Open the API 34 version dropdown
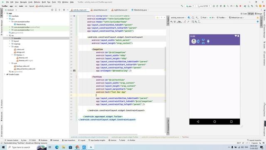 click(x=212, y=17)
